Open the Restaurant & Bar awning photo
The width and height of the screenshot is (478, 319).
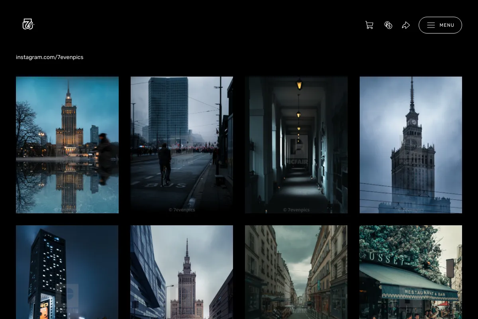coord(411,272)
